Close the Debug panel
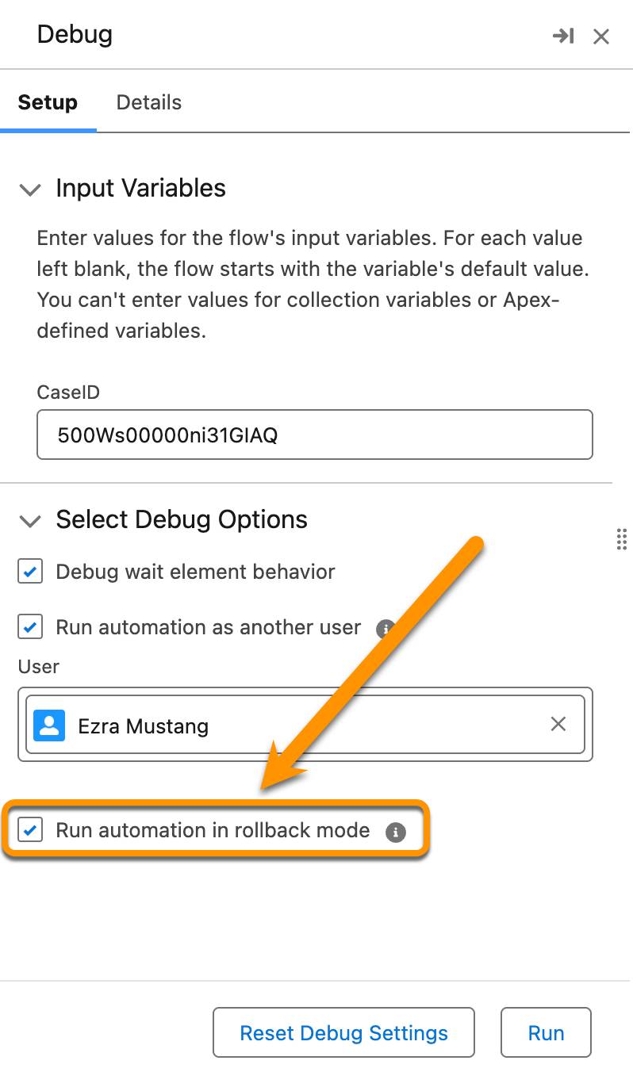 coord(600,36)
